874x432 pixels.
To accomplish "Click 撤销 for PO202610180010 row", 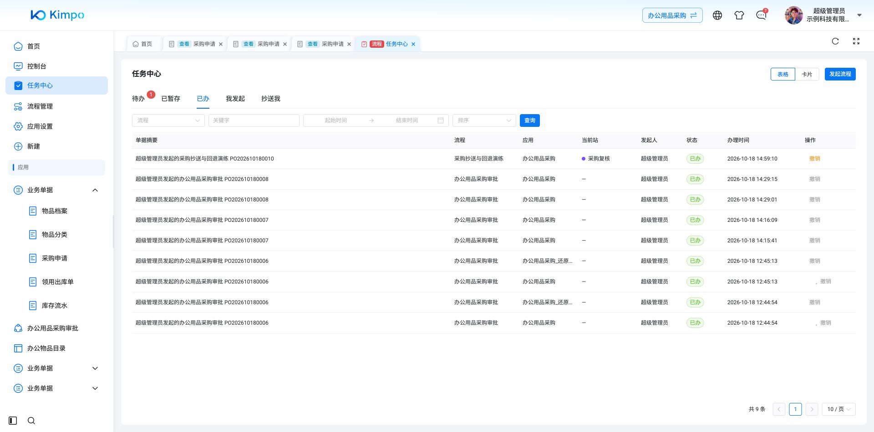I will tap(815, 159).
